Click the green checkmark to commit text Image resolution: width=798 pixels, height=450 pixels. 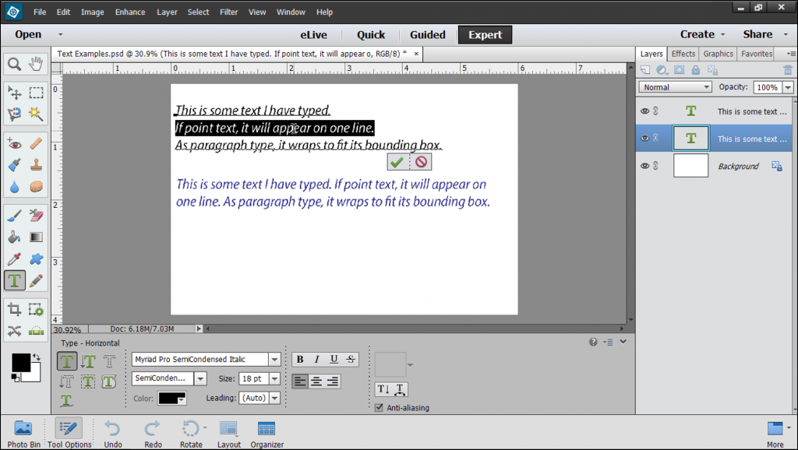coord(397,162)
